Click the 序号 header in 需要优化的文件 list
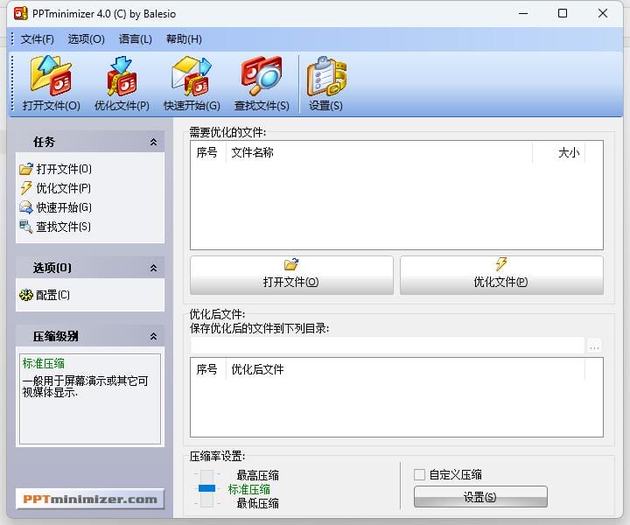 pyautogui.click(x=208, y=152)
